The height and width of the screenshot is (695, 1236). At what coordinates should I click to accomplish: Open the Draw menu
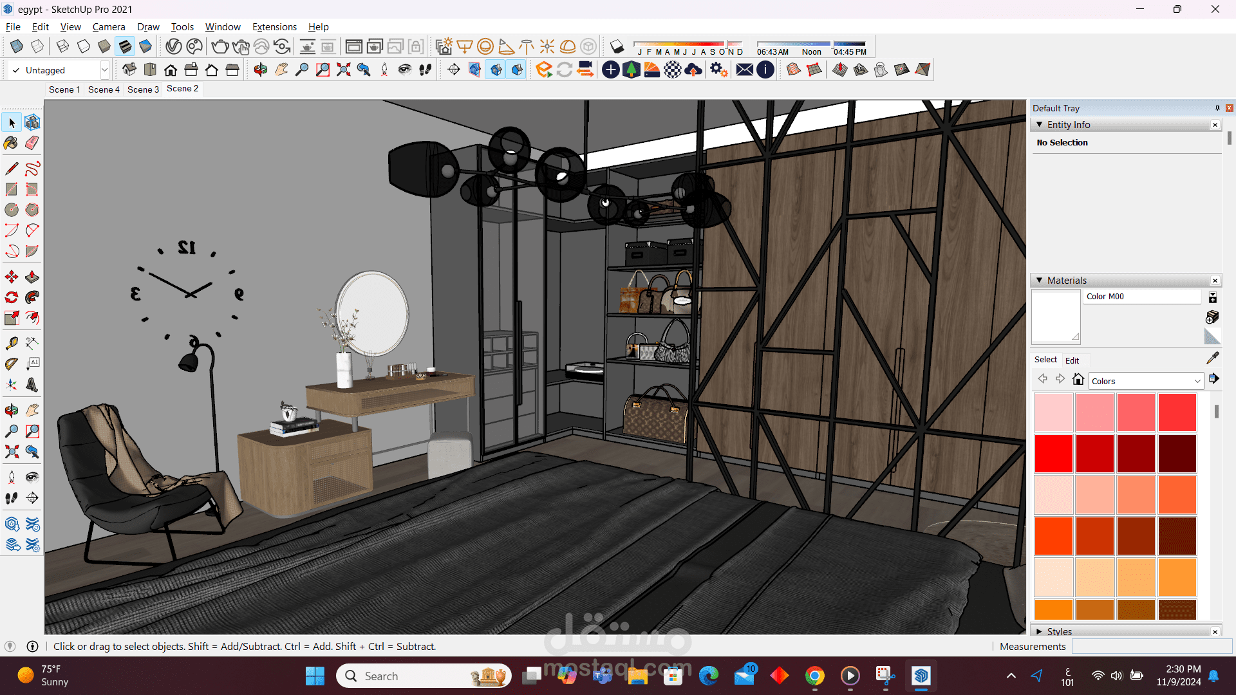tap(148, 27)
